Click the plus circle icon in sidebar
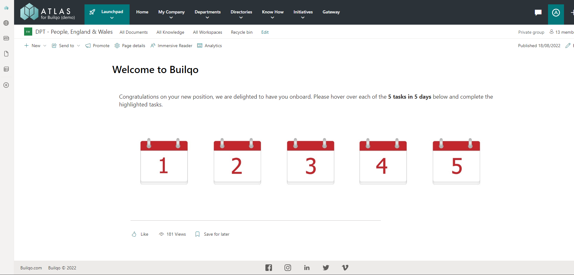 click(x=6, y=85)
